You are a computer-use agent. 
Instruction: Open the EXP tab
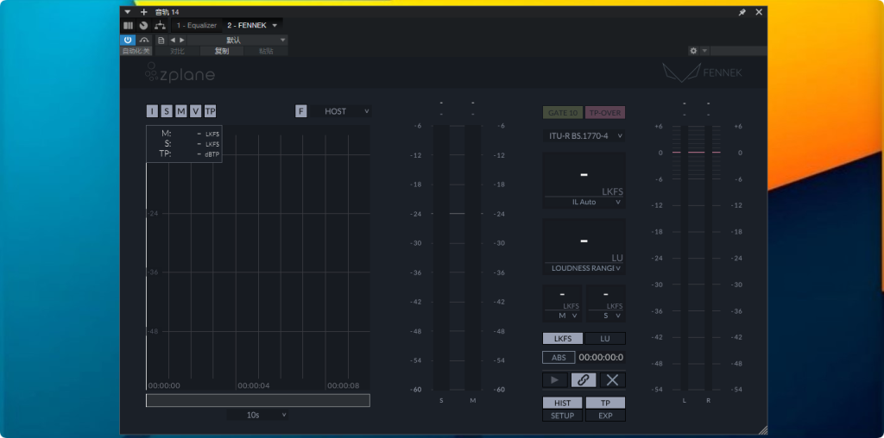point(605,416)
